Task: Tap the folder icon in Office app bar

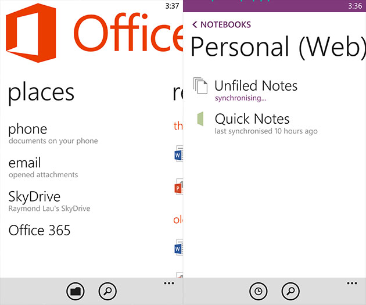Action: (76, 291)
